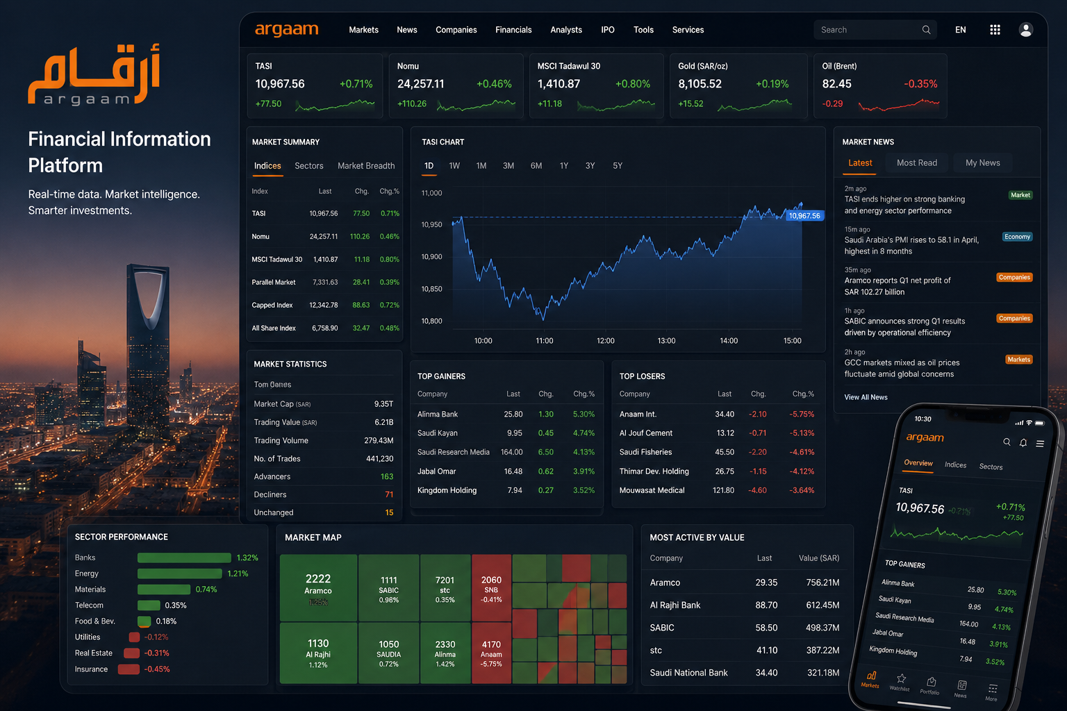Tap the Portfolio icon in the phone bottom bar

(x=930, y=685)
